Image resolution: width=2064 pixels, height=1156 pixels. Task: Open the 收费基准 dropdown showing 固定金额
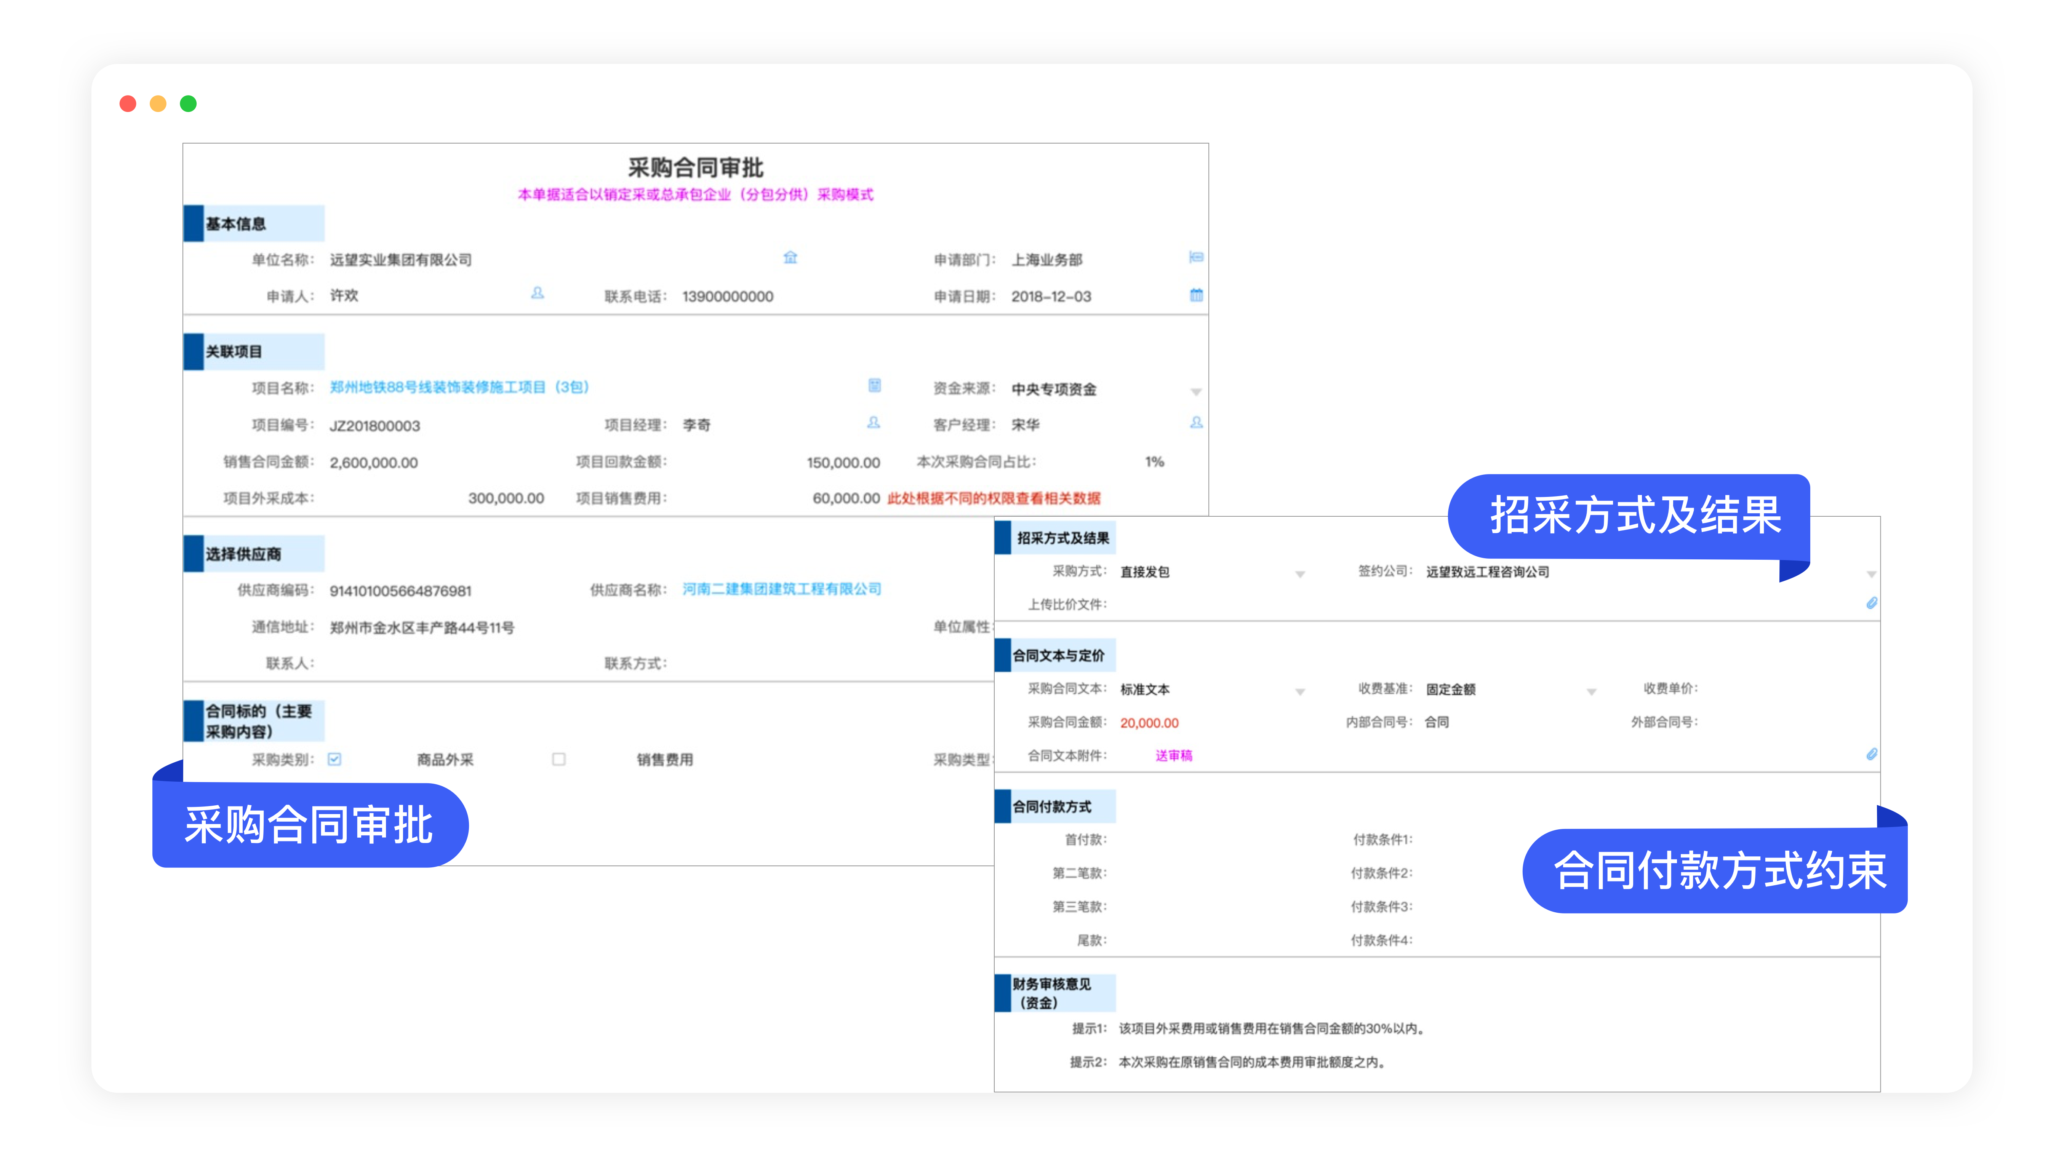click(x=1591, y=691)
